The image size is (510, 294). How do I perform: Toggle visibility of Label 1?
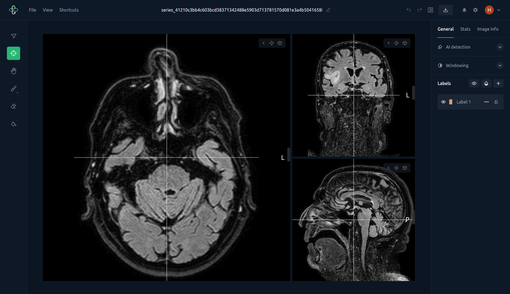[x=443, y=102]
